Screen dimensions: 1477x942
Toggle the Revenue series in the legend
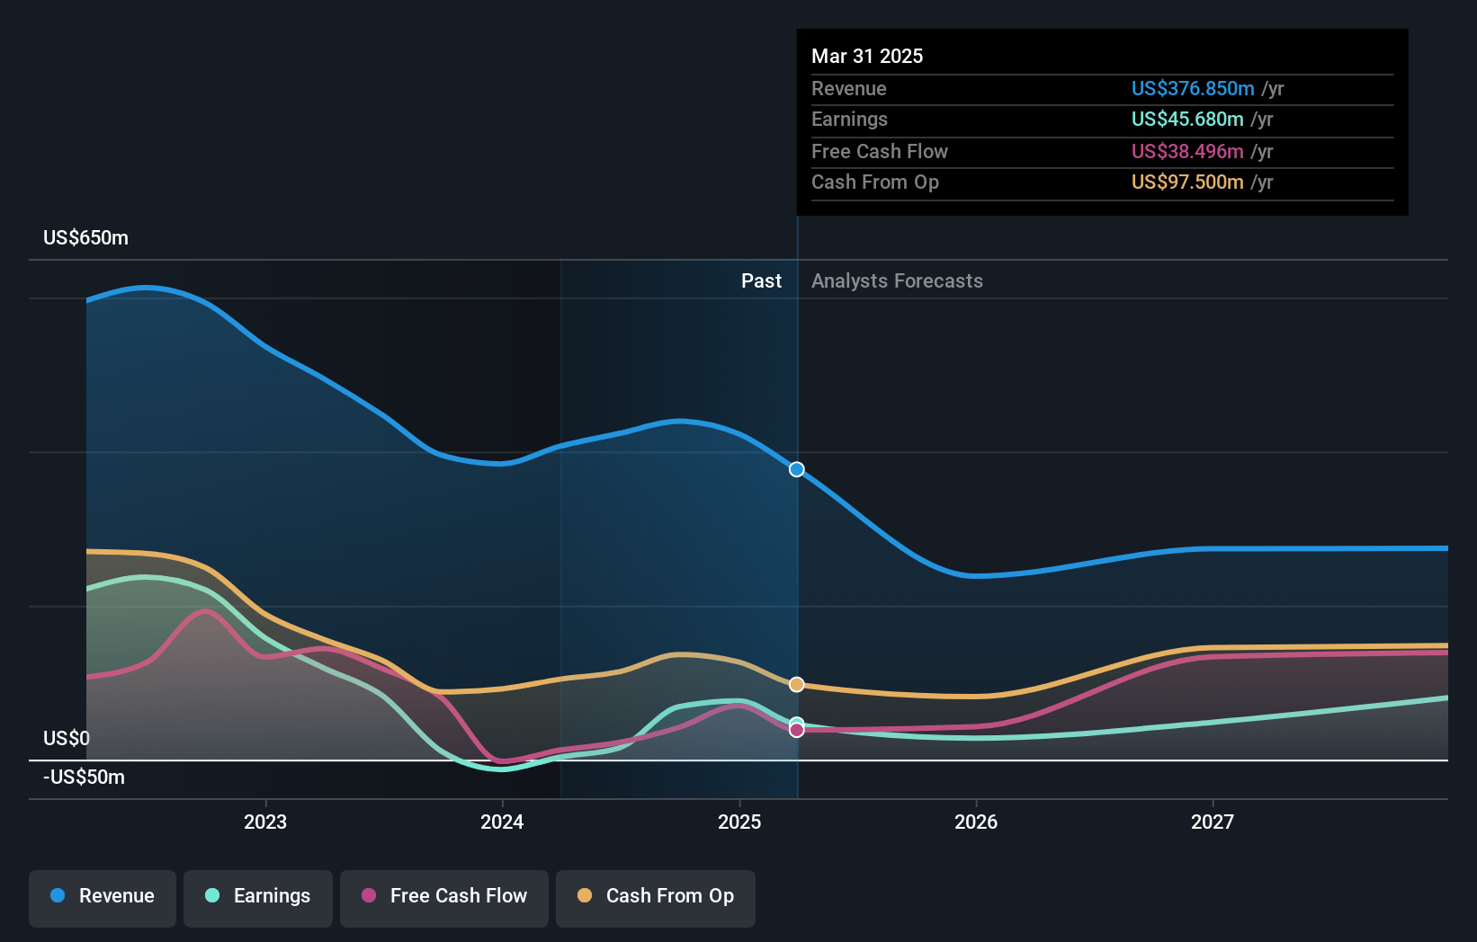point(103,898)
